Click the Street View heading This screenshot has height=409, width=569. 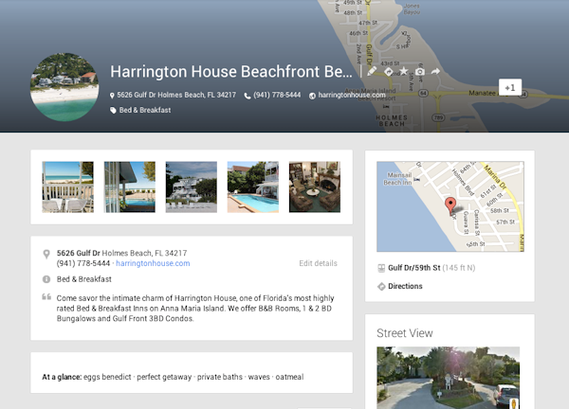(405, 333)
